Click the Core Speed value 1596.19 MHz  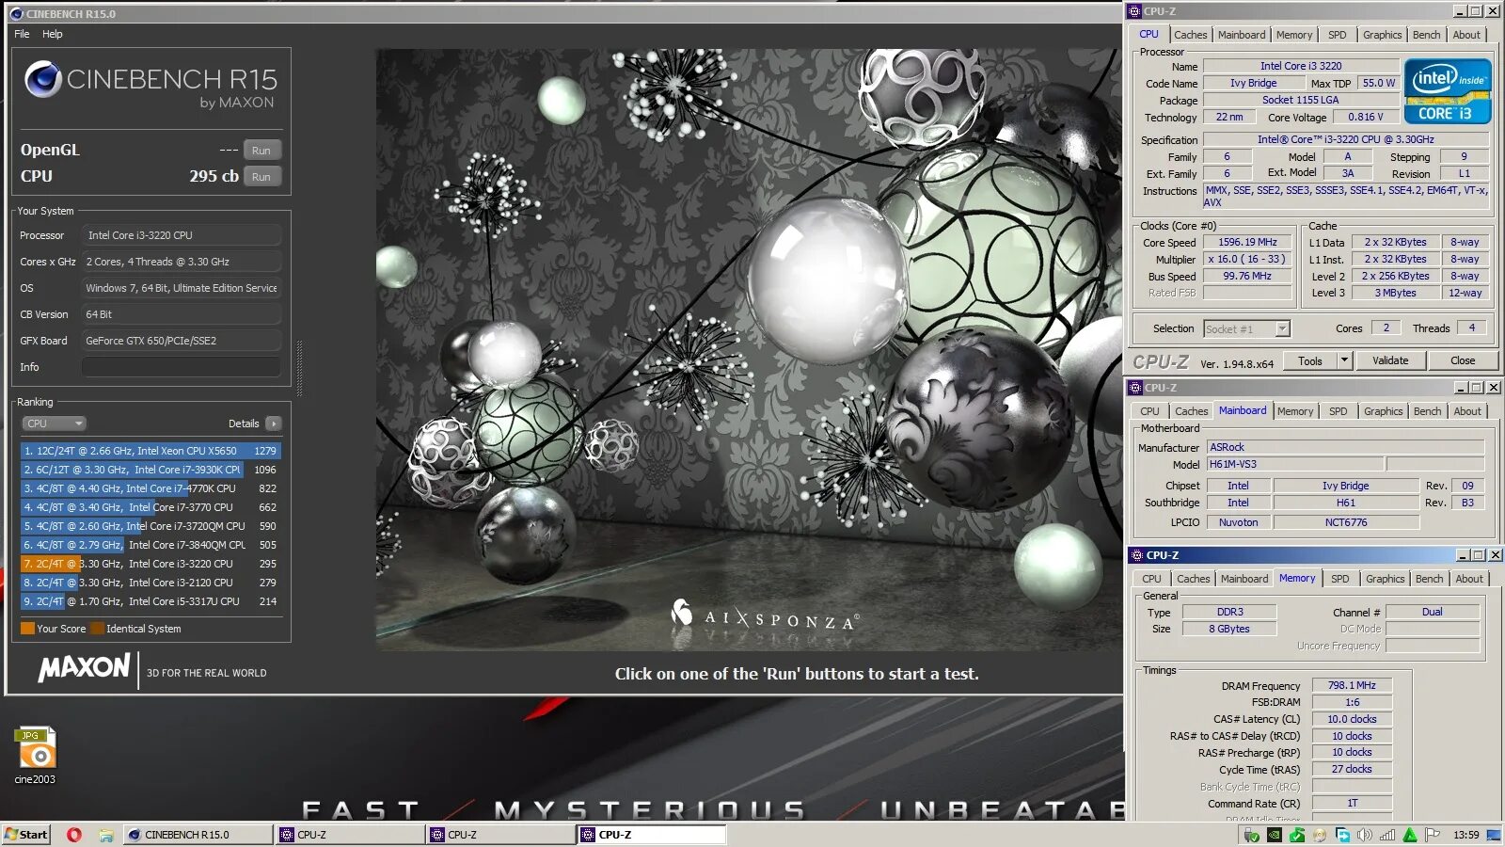(x=1247, y=243)
